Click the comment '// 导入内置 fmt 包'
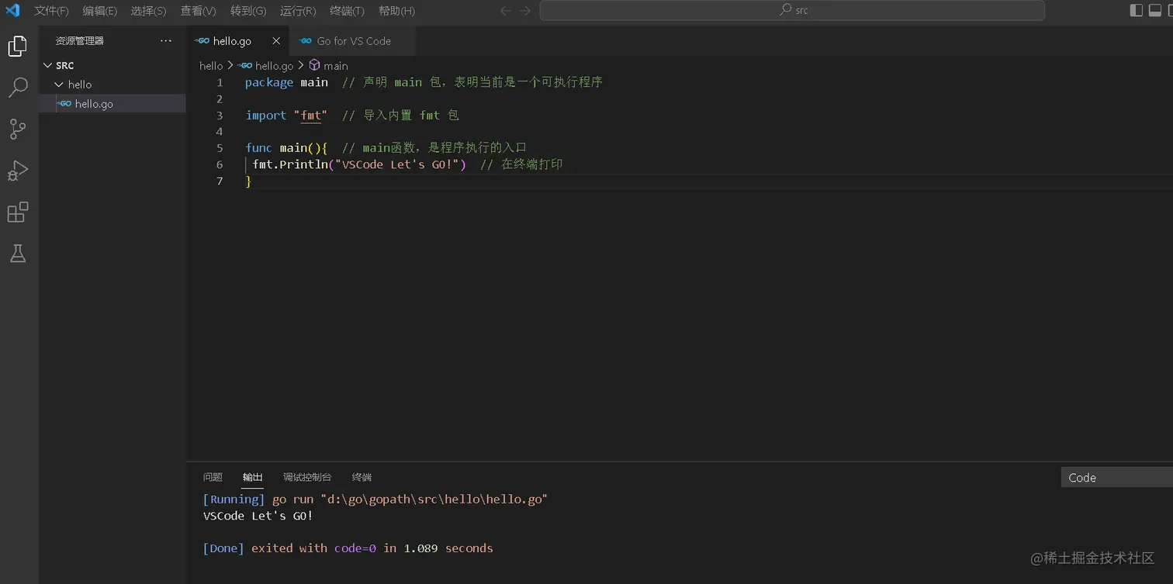This screenshot has height=584, width=1173. 400,115
